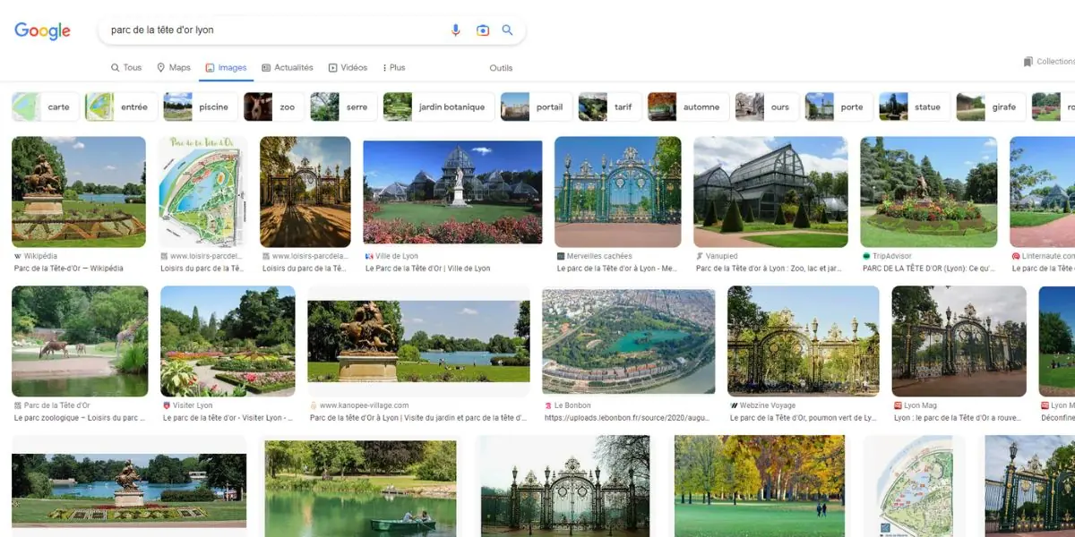
Task: Open the Merveilles cachées gate image
Action: [x=618, y=192]
